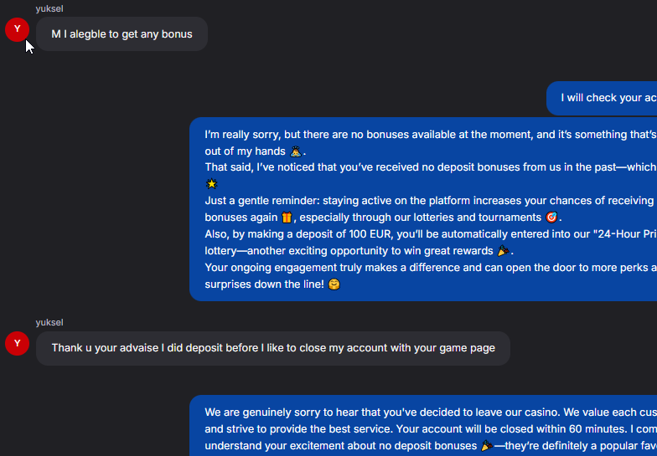Click the smiling face emoji after 'down the line!'
657x456 pixels.
point(334,284)
